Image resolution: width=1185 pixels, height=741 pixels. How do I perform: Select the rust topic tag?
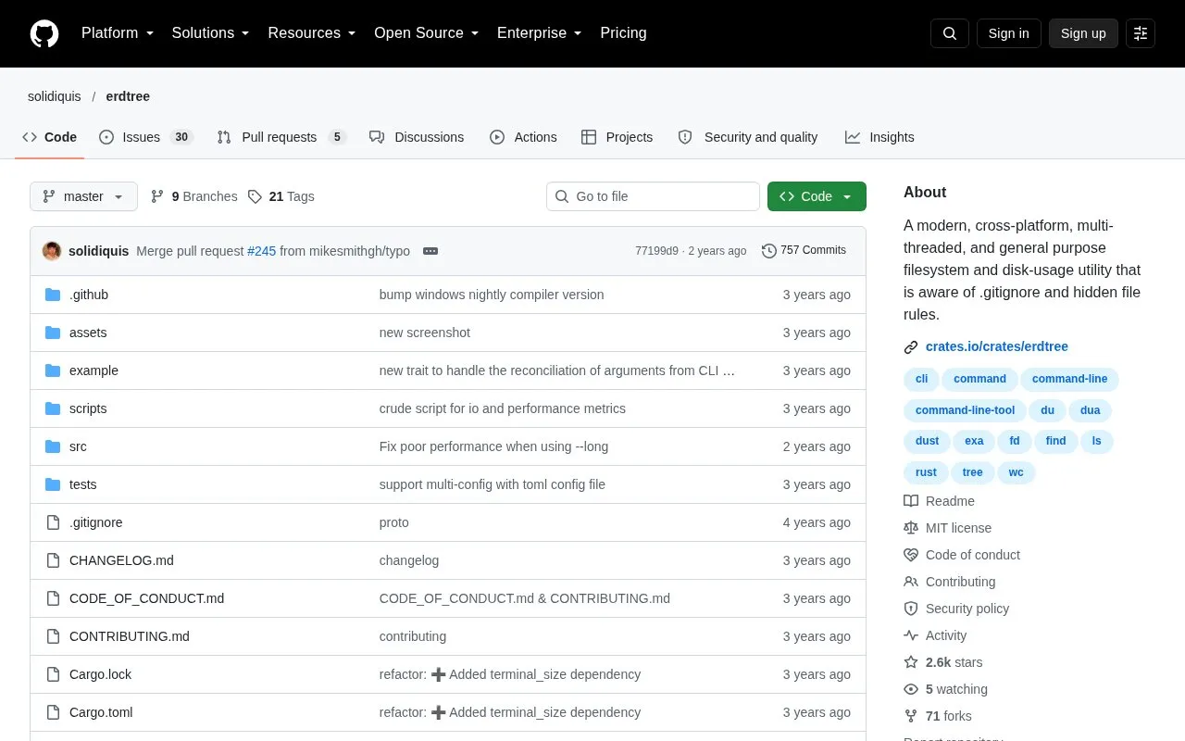click(x=926, y=472)
